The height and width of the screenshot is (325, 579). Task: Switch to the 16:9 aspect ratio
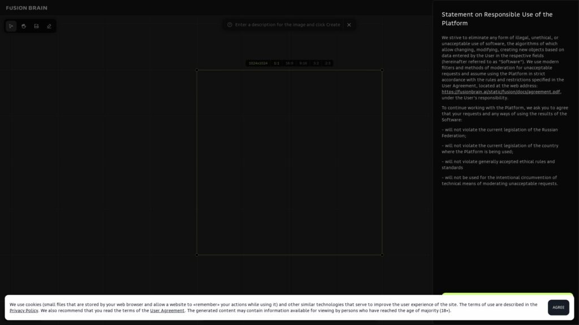point(289,63)
